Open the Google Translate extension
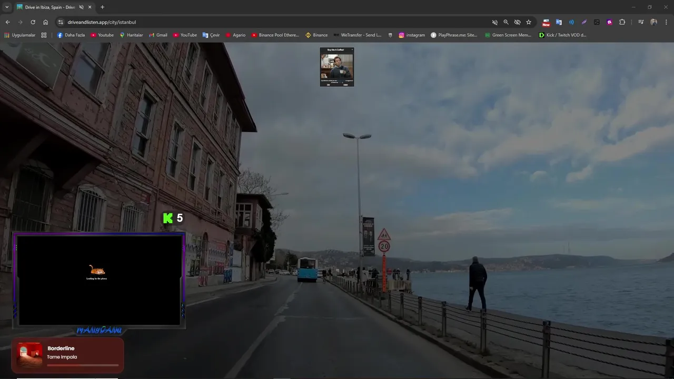The height and width of the screenshot is (379, 674). click(559, 22)
